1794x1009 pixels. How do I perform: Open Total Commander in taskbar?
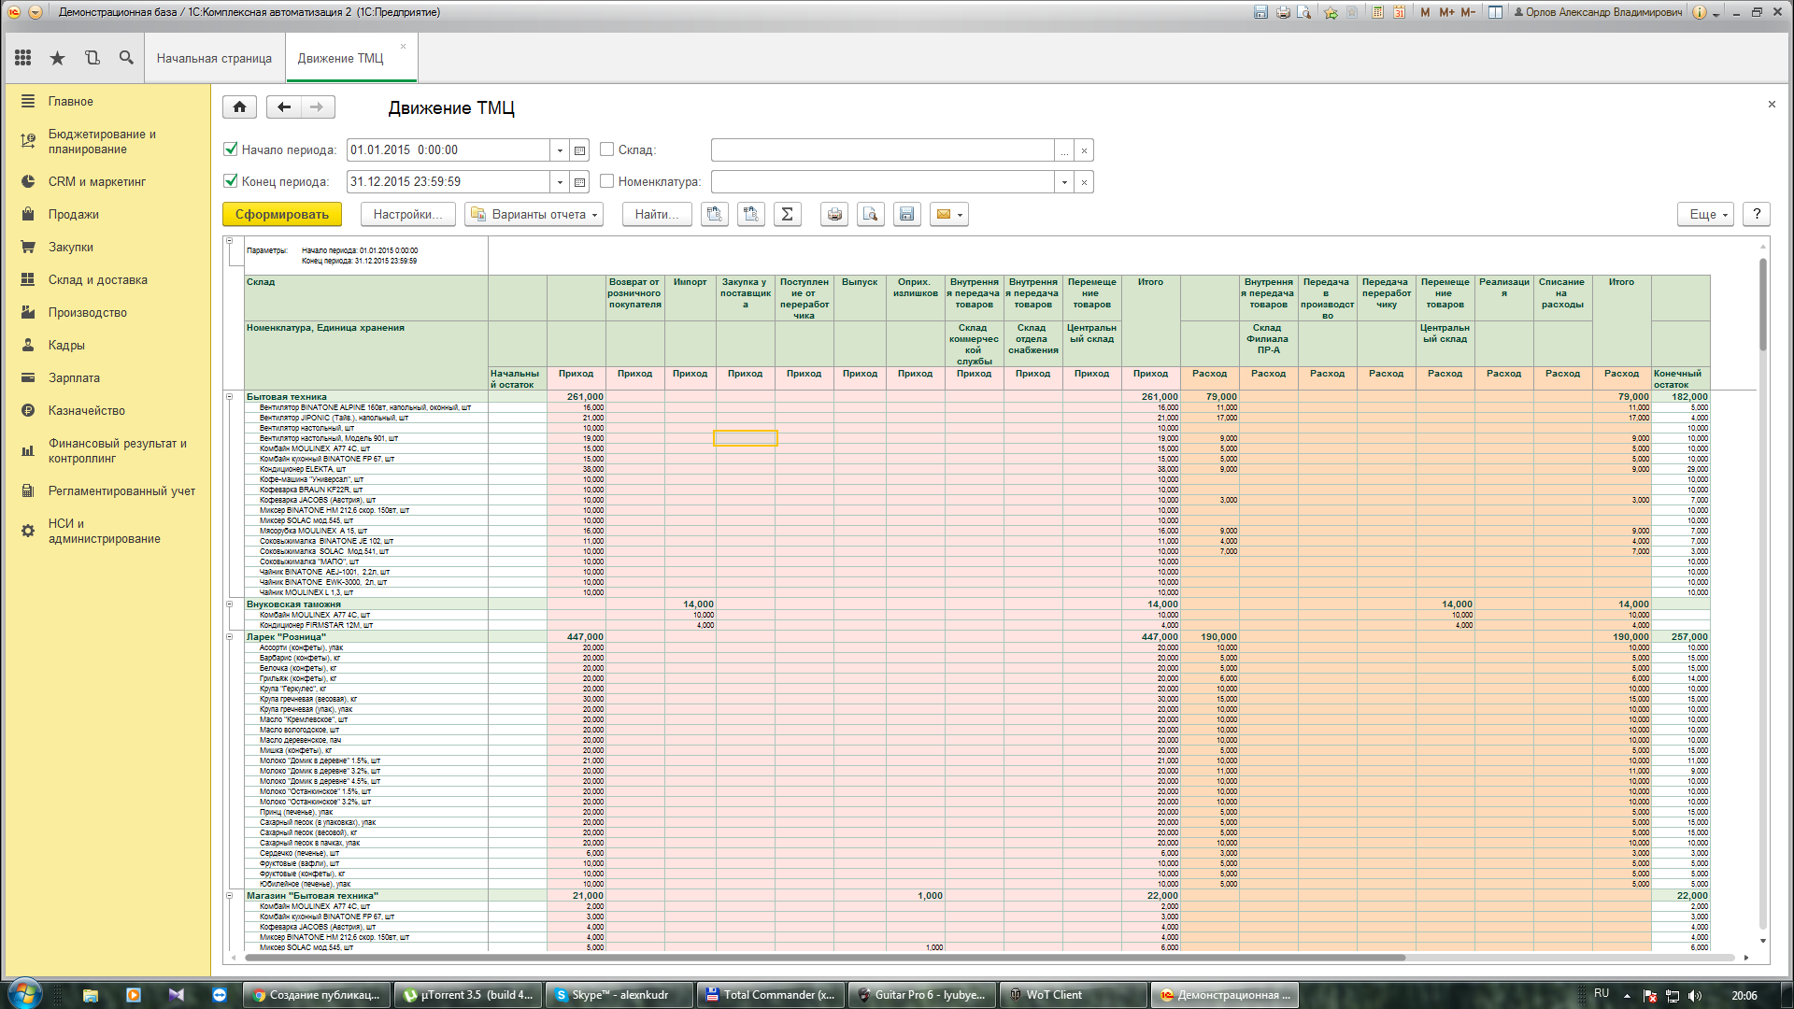tap(771, 995)
